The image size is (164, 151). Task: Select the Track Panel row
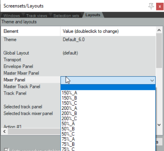click(x=31, y=93)
